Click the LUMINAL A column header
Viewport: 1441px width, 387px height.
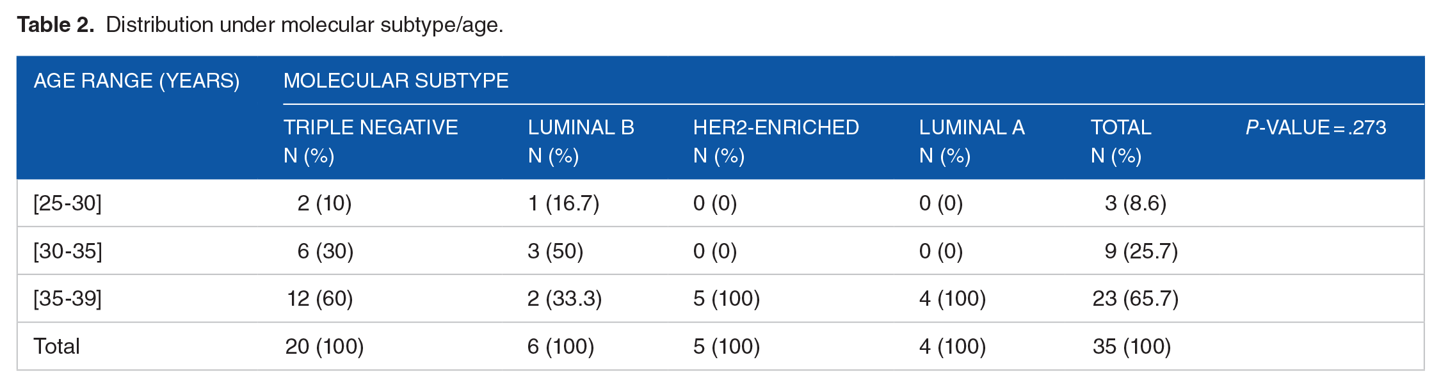(972, 141)
